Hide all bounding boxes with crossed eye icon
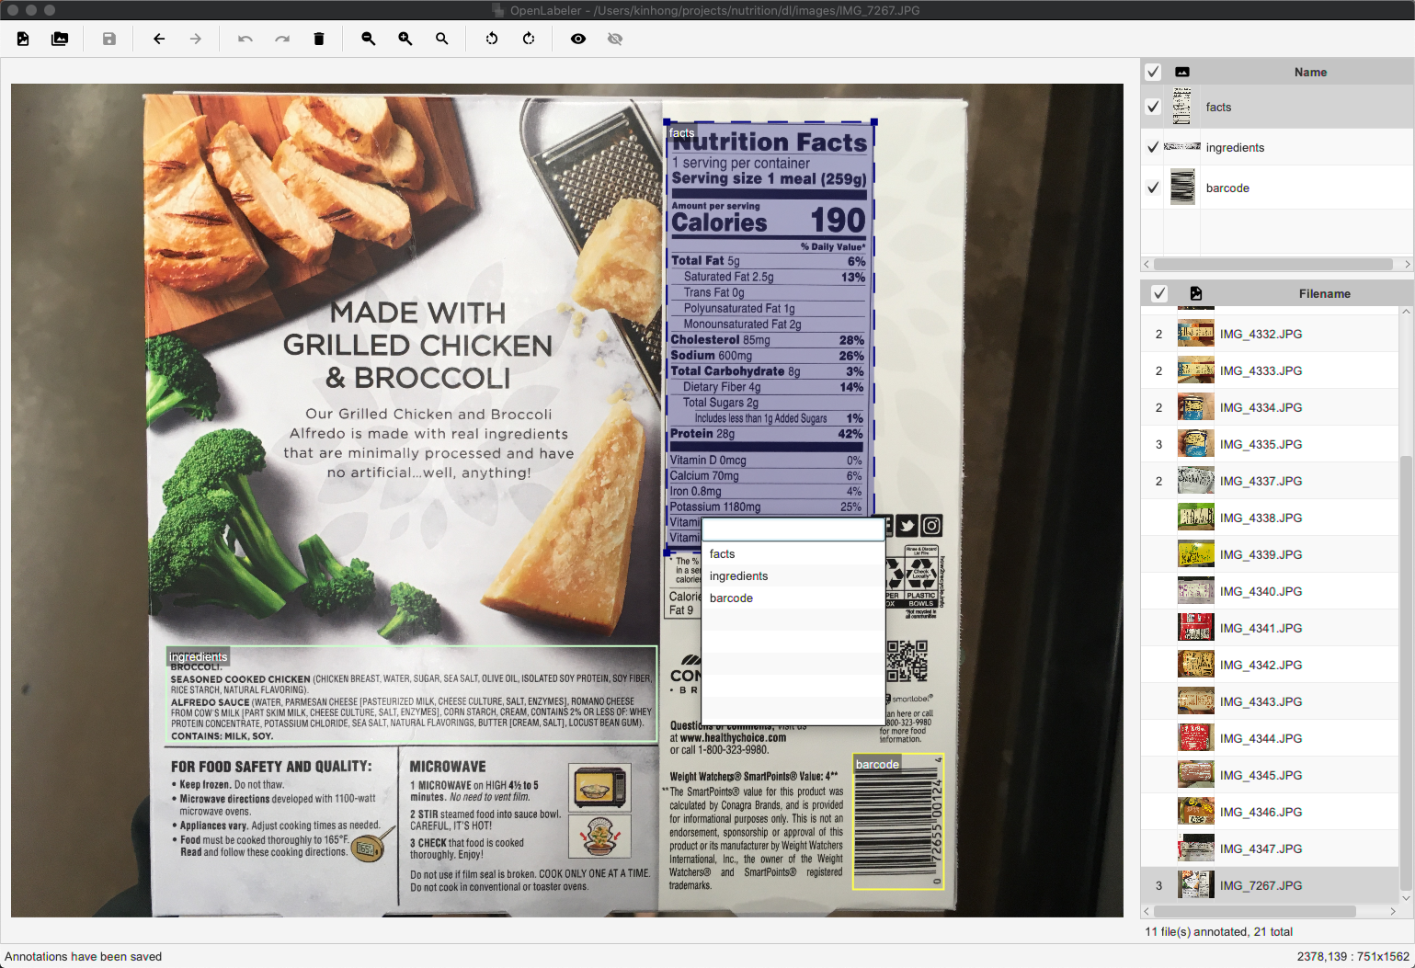This screenshot has height=968, width=1415. point(615,39)
